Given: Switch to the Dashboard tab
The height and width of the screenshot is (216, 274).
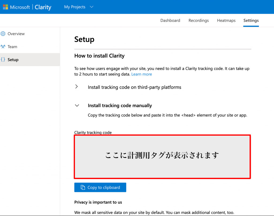Looking at the screenshot, I should (170, 20).
